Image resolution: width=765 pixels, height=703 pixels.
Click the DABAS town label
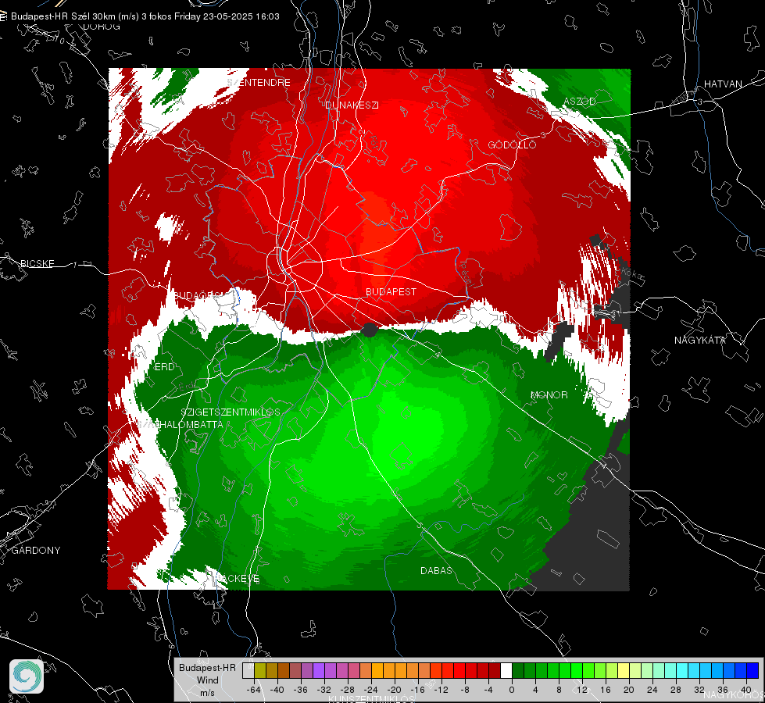(x=436, y=570)
